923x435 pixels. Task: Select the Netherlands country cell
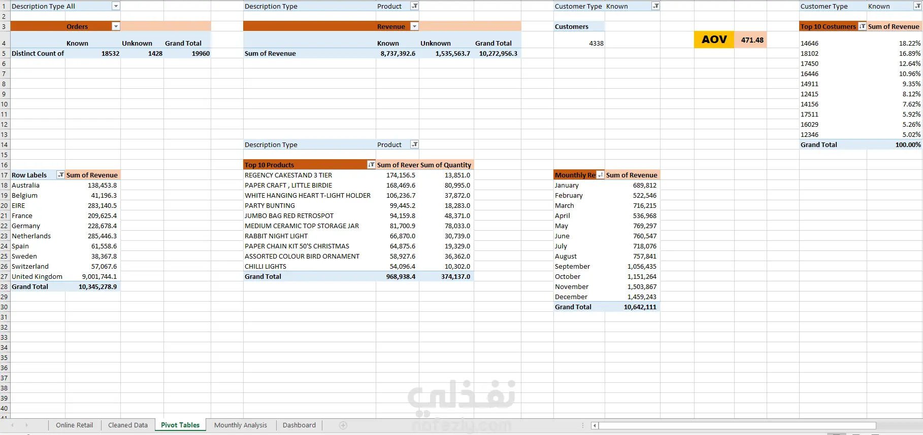click(x=38, y=236)
